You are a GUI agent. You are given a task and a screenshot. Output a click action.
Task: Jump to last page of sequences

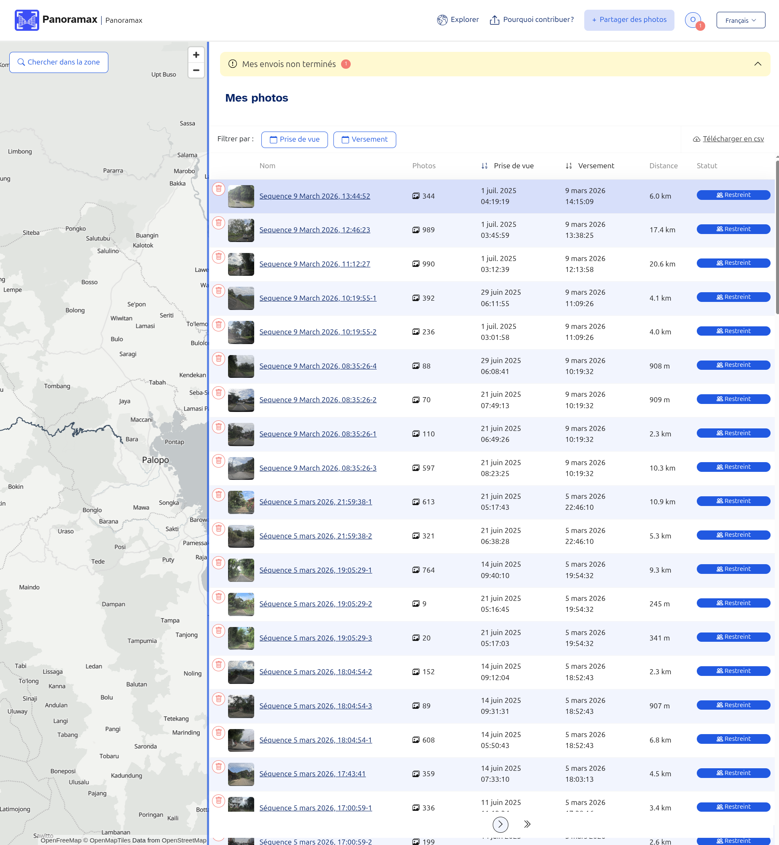click(527, 824)
